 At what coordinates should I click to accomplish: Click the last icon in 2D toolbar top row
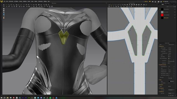point(146,5)
